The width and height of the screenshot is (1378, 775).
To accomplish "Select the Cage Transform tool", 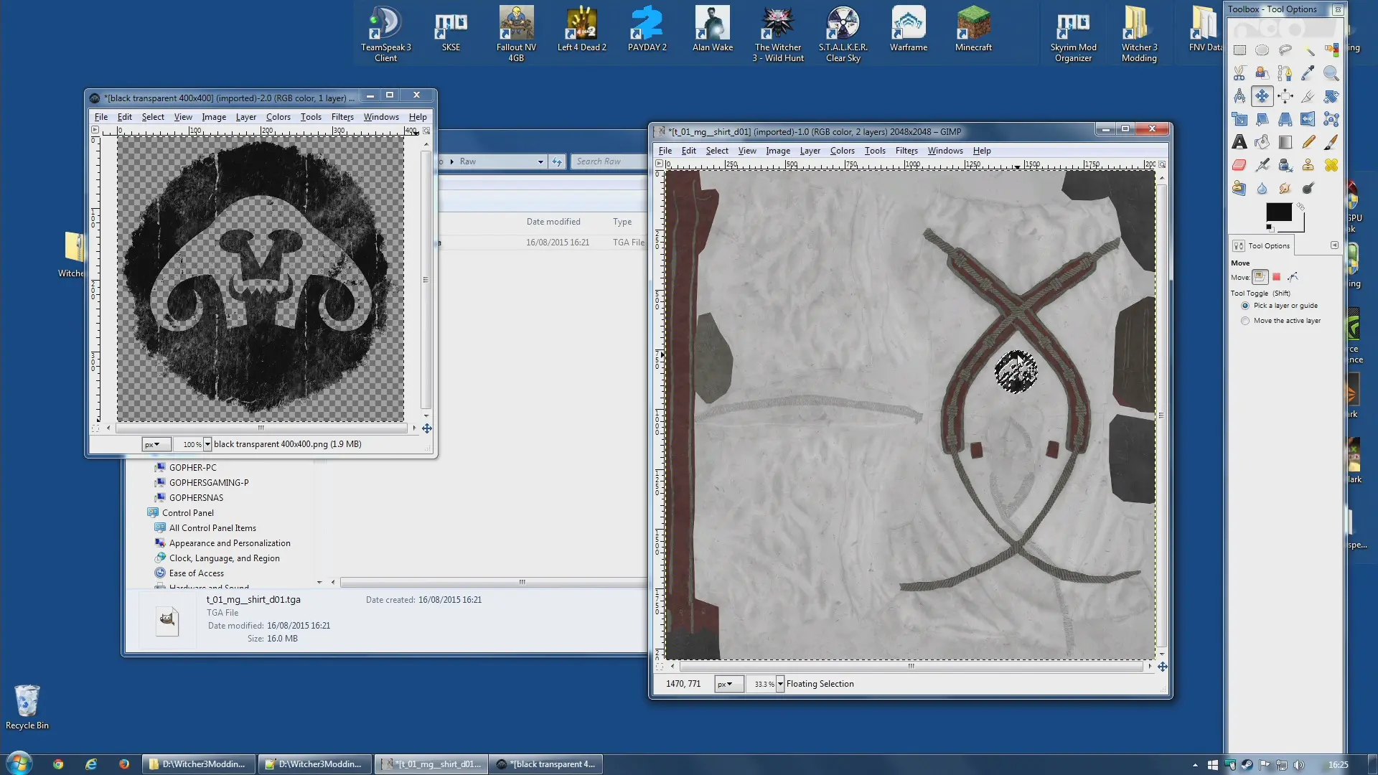I will 1331,119.
